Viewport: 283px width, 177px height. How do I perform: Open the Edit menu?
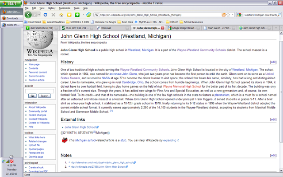click(34, 8)
